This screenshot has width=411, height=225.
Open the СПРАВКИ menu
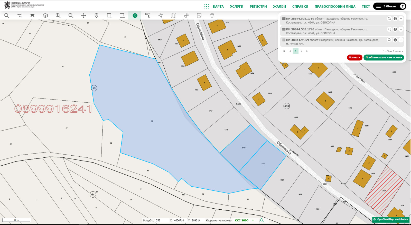click(x=300, y=7)
